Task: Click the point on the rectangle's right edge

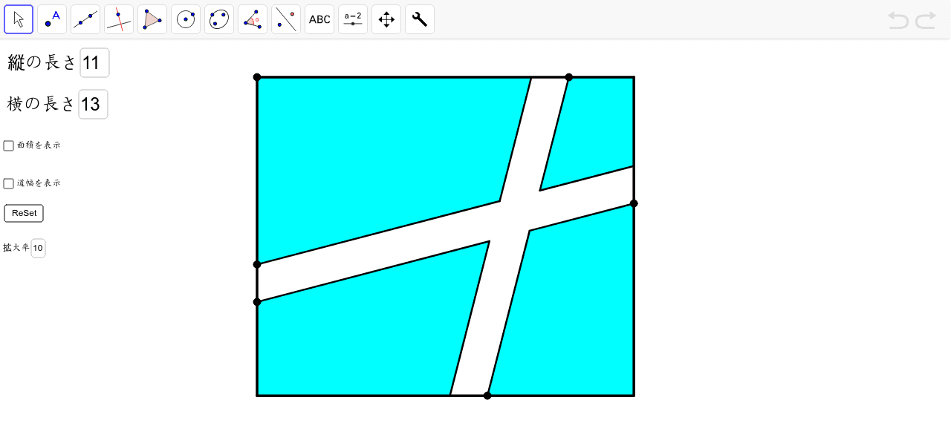Action: [x=634, y=203]
